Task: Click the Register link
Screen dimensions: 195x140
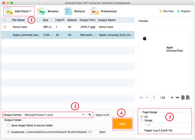Action: coord(184,11)
